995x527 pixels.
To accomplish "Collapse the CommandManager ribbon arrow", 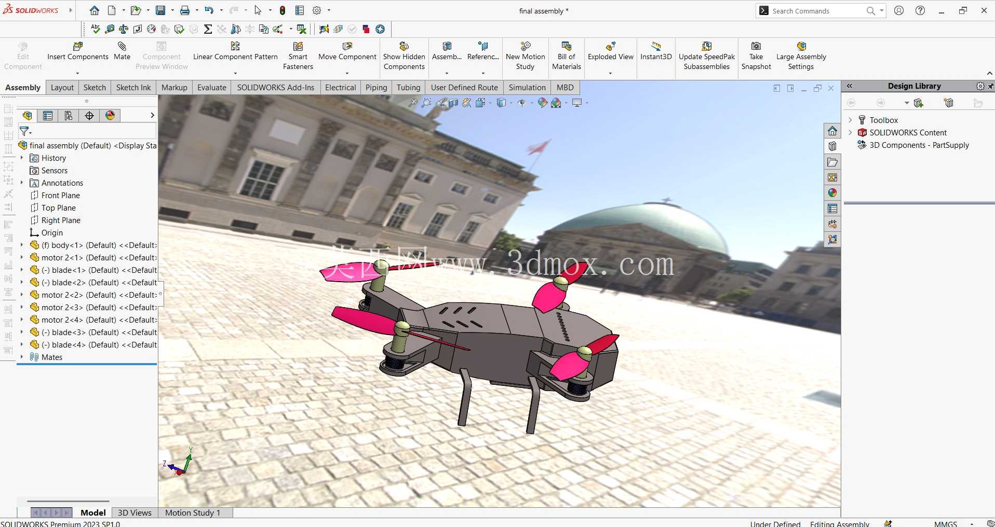I will point(990,73).
